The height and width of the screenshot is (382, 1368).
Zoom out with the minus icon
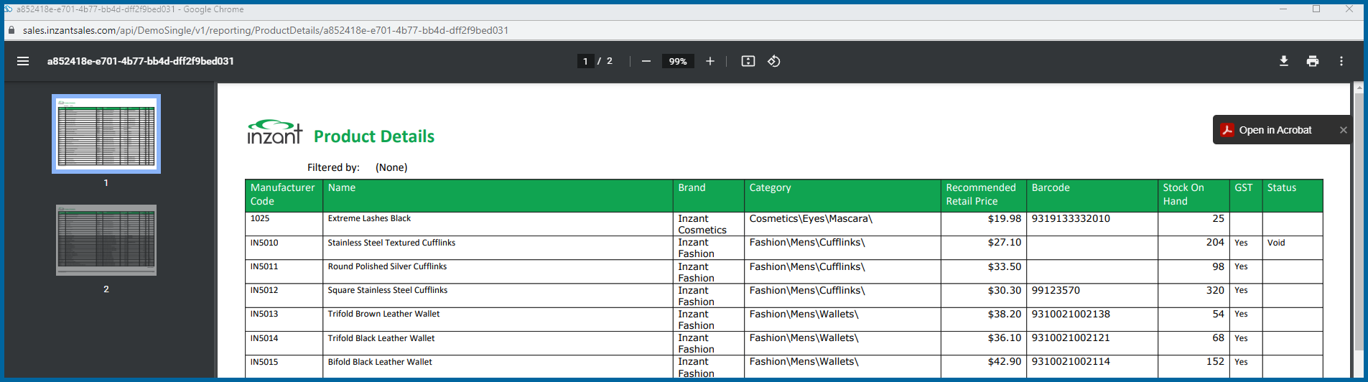[646, 61]
